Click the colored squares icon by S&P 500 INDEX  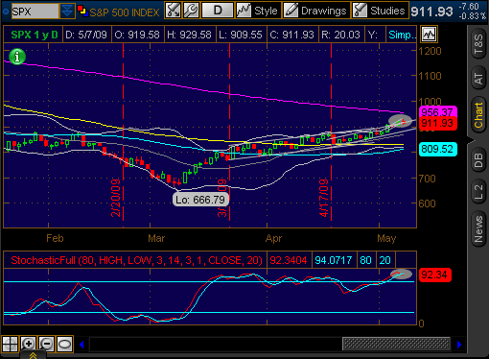82,11
